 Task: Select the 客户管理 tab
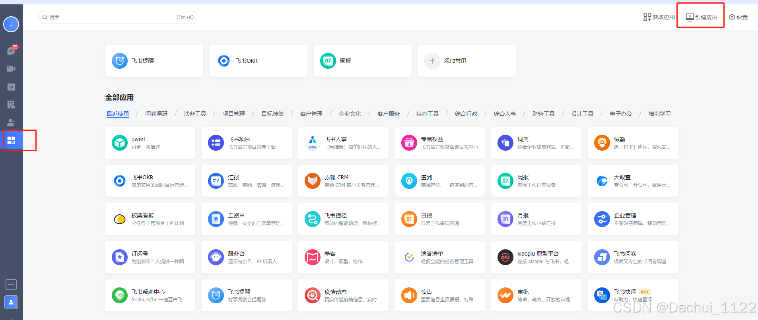[x=311, y=114]
